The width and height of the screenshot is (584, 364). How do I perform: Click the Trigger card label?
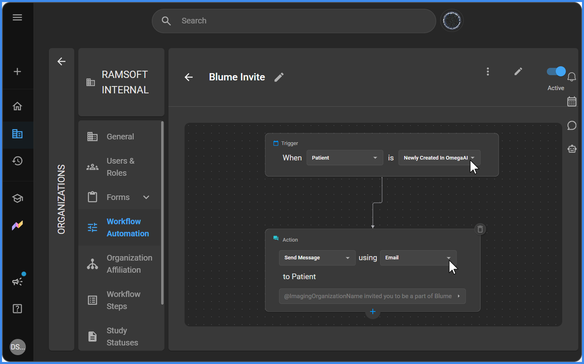[290, 143]
